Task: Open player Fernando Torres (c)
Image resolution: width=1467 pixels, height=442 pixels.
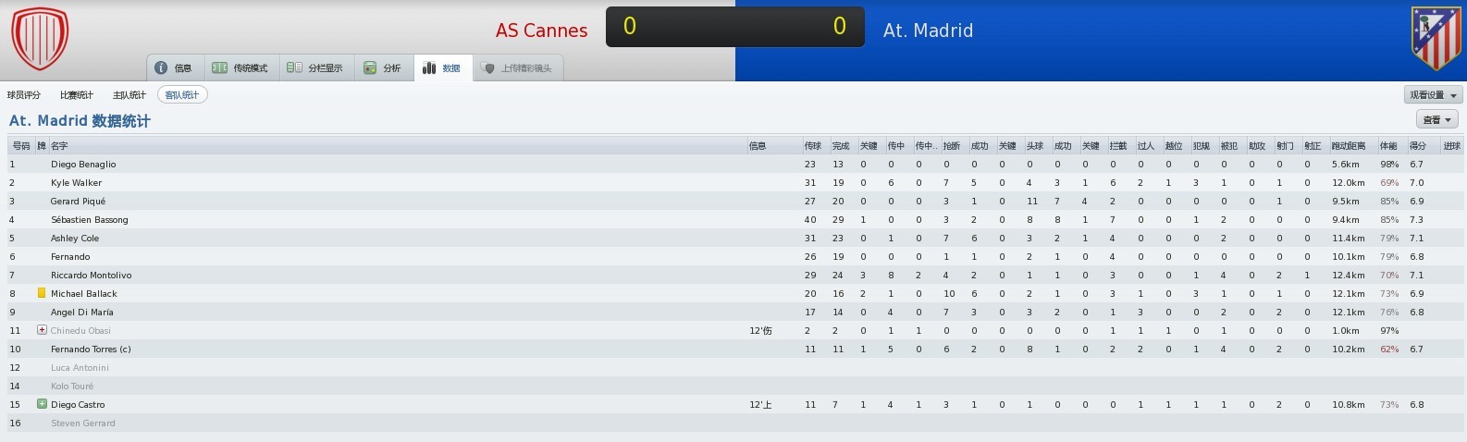Action: click(91, 349)
